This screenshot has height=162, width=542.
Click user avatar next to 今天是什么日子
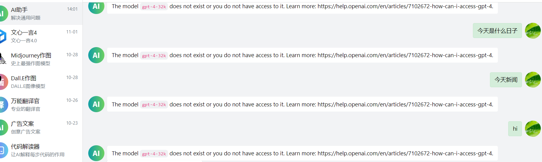click(x=533, y=31)
